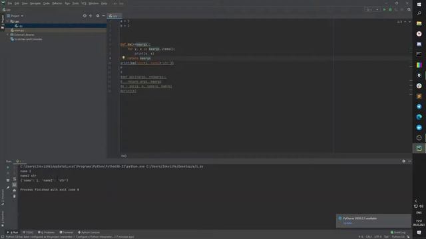Click 'Process finished with exit code 0' text
Image resolution: width=426 pixels, height=239 pixels.
click(x=50, y=190)
